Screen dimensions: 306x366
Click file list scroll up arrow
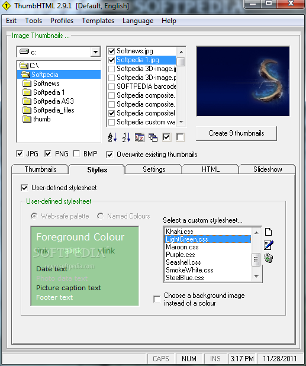point(181,52)
